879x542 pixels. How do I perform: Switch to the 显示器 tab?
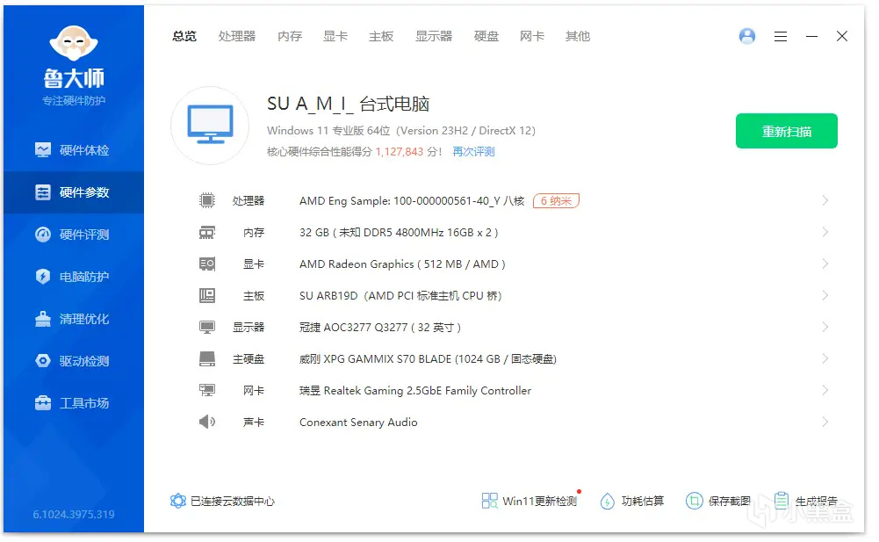tap(434, 37)
